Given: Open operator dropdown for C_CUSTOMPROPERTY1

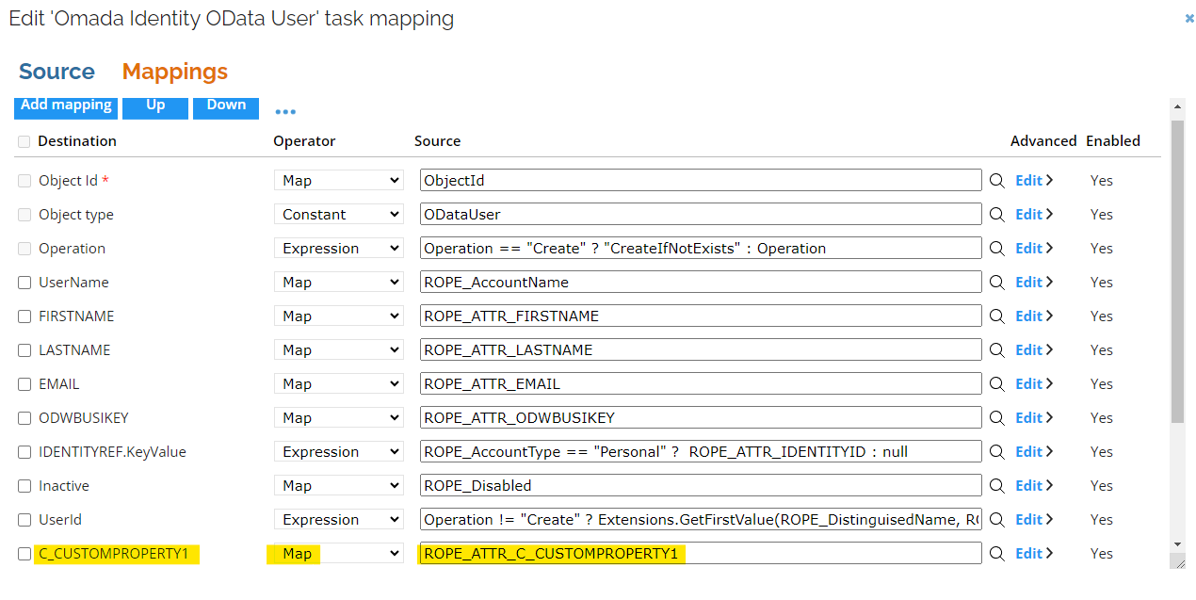Looking at the screenshot, I should (339, 554).
